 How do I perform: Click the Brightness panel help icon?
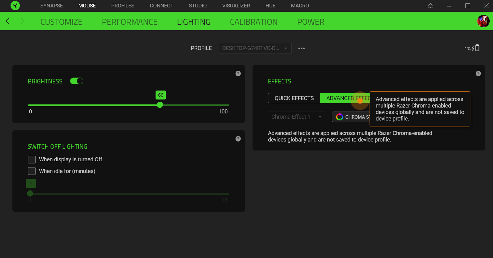pyautogui.click(x=238, y=74)
